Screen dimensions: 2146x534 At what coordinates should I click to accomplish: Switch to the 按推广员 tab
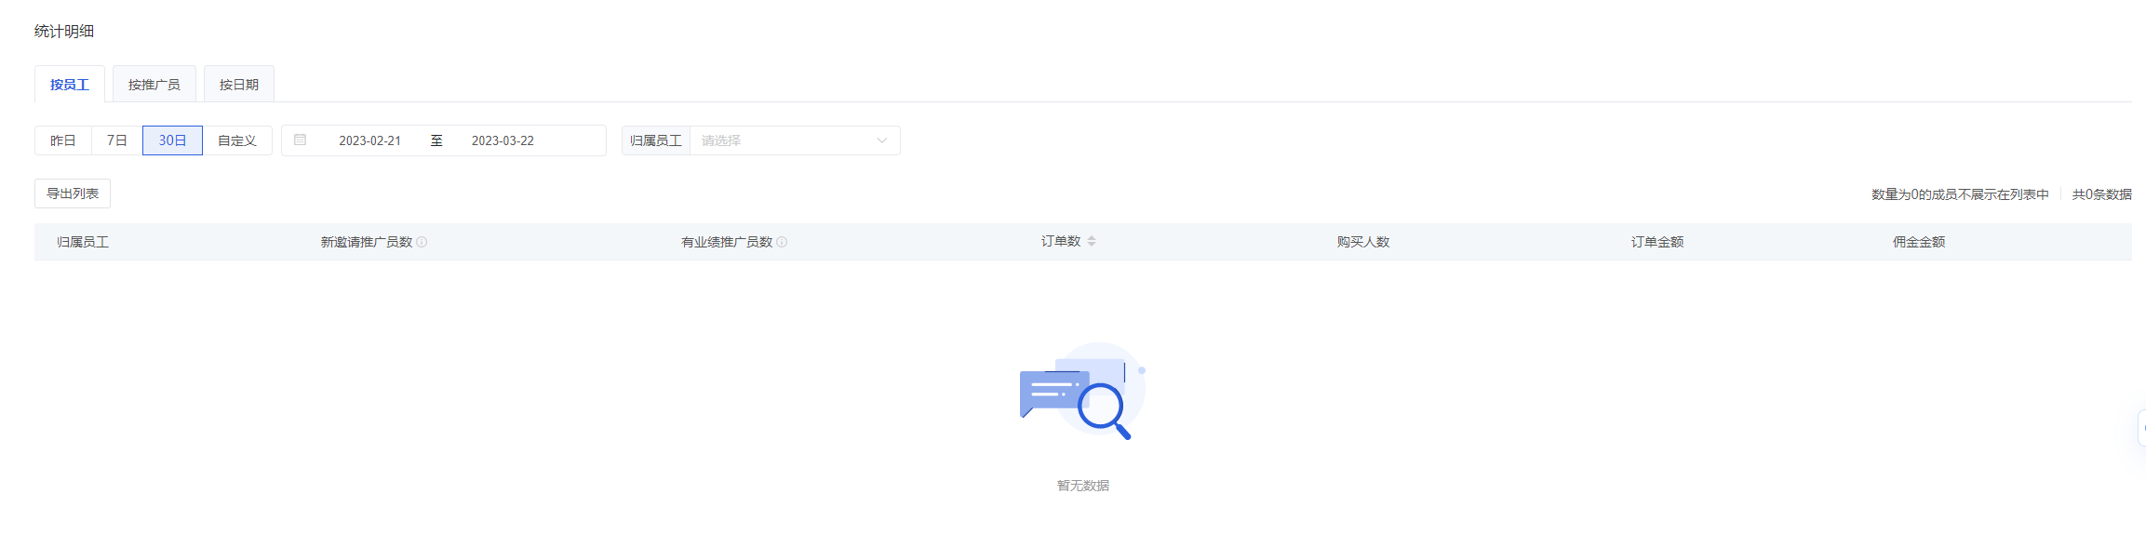click(154, 85)
